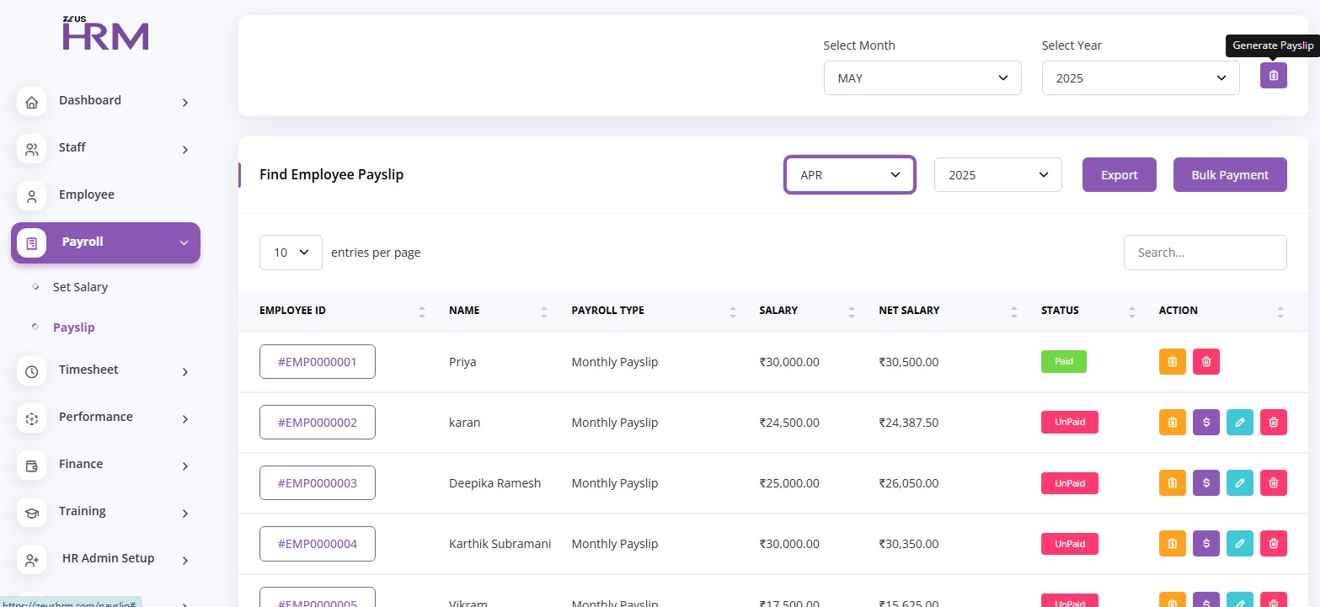The height and width of the screenshot is (607, 1320).
Task: Change the entries per page dropdown
Action: tap(291, 253)
